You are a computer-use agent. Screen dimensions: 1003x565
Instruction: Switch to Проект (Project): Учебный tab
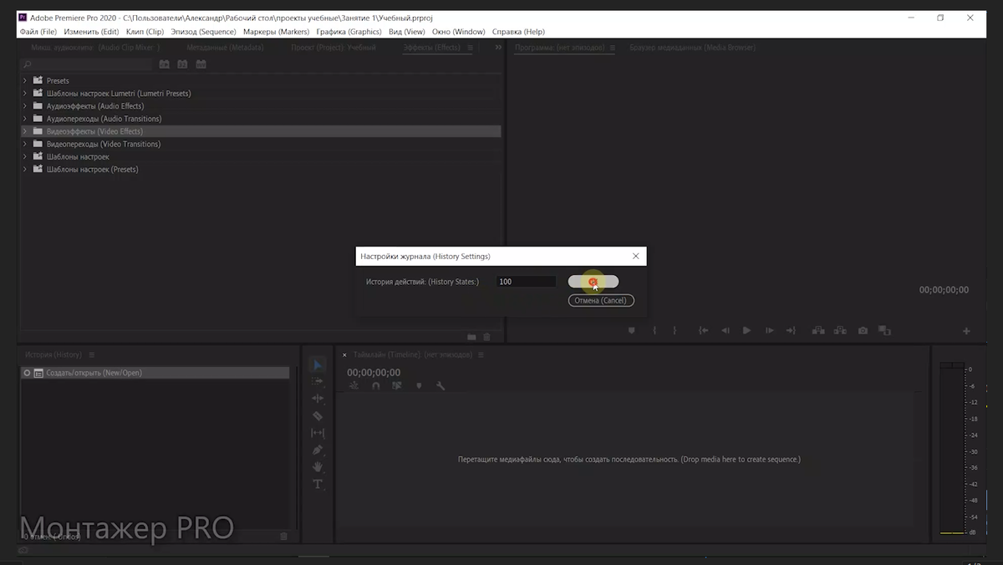pyautogui.click(x=333, y=48)
